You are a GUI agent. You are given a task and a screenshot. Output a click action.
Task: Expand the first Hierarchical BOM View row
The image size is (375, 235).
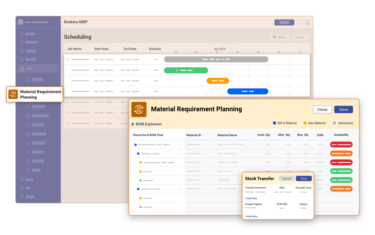[181, 144]
